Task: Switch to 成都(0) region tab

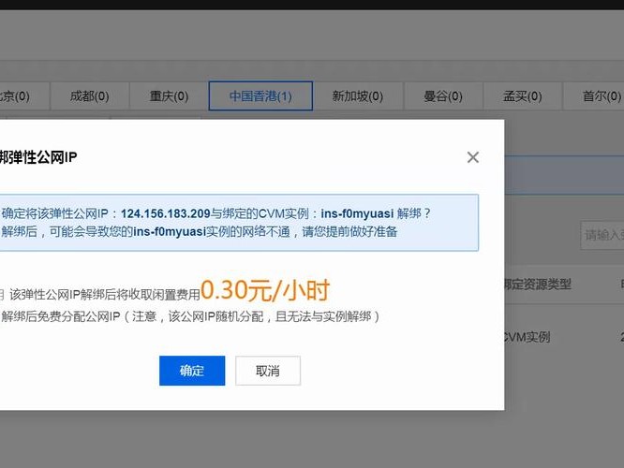Action: coord(90,95)
